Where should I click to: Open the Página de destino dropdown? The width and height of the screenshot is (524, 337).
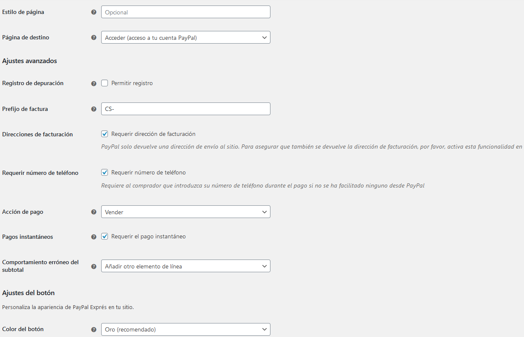click(185, 37)
